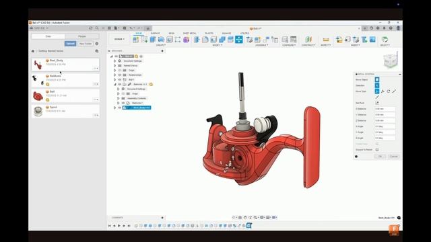Toggle the Selection button in the dialog
The width and height of the screenshot is (431, 242).
[x=377, y=85]
